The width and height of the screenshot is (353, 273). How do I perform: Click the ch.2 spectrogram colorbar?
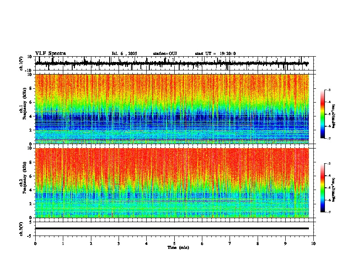pos(322,188)
